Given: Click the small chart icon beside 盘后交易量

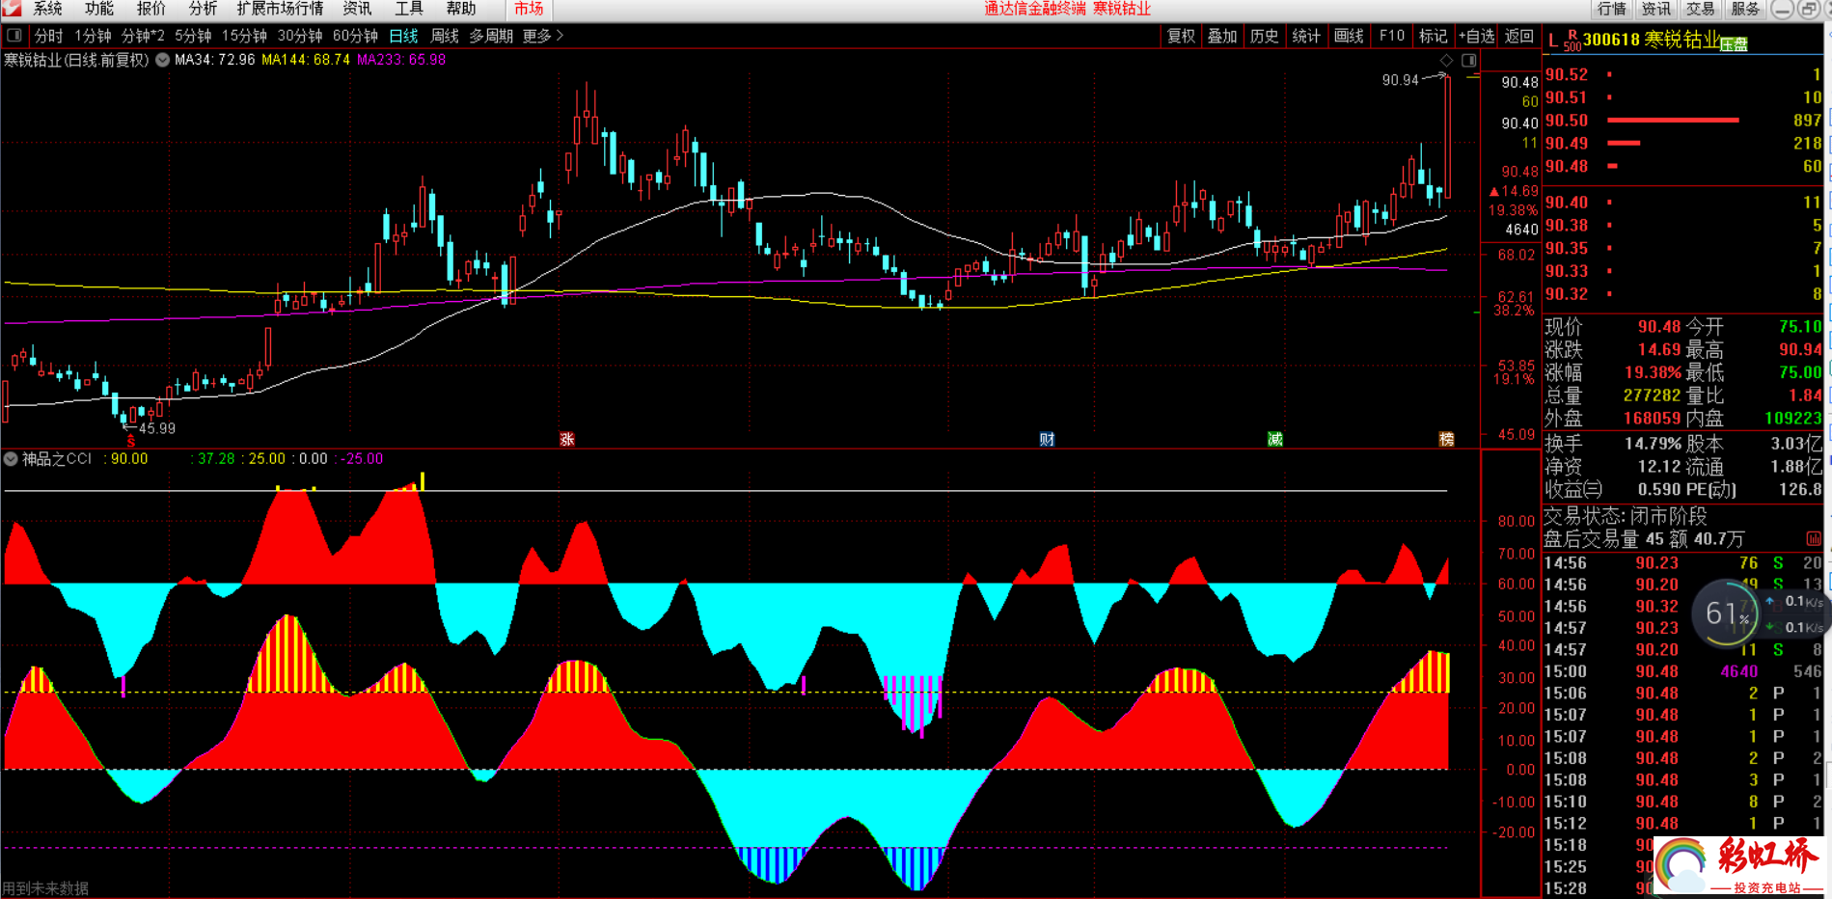Looking at the screenshot, I should [x=1813, y=539].
